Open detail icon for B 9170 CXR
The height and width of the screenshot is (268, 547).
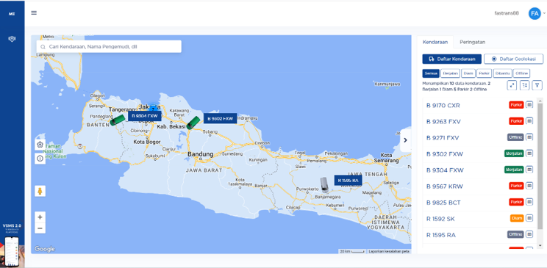pos(529,104)
